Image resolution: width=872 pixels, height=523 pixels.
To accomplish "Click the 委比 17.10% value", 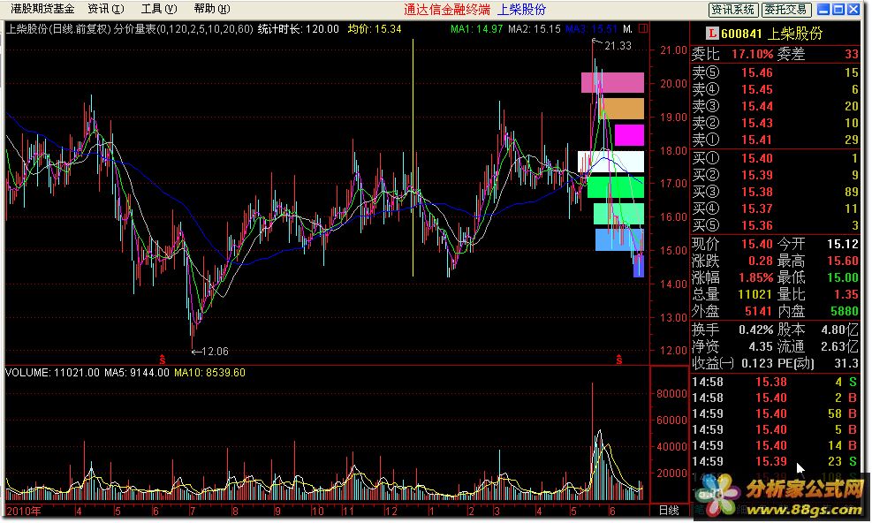I will tap(752, 55).
